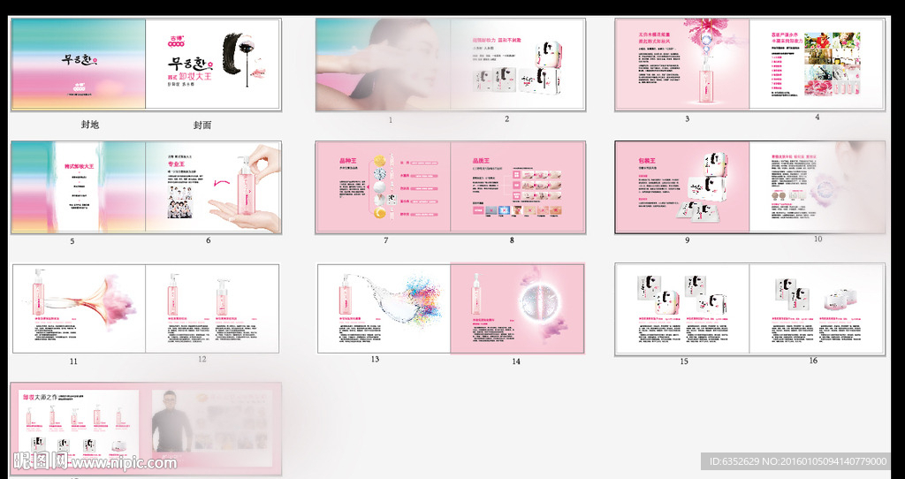Click the 卸妆大师之作 title text

pyautogui.click(x=41, y=397)
